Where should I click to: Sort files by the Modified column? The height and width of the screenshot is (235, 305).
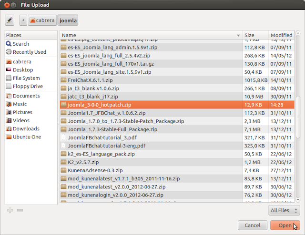click(x=281, y=35)
